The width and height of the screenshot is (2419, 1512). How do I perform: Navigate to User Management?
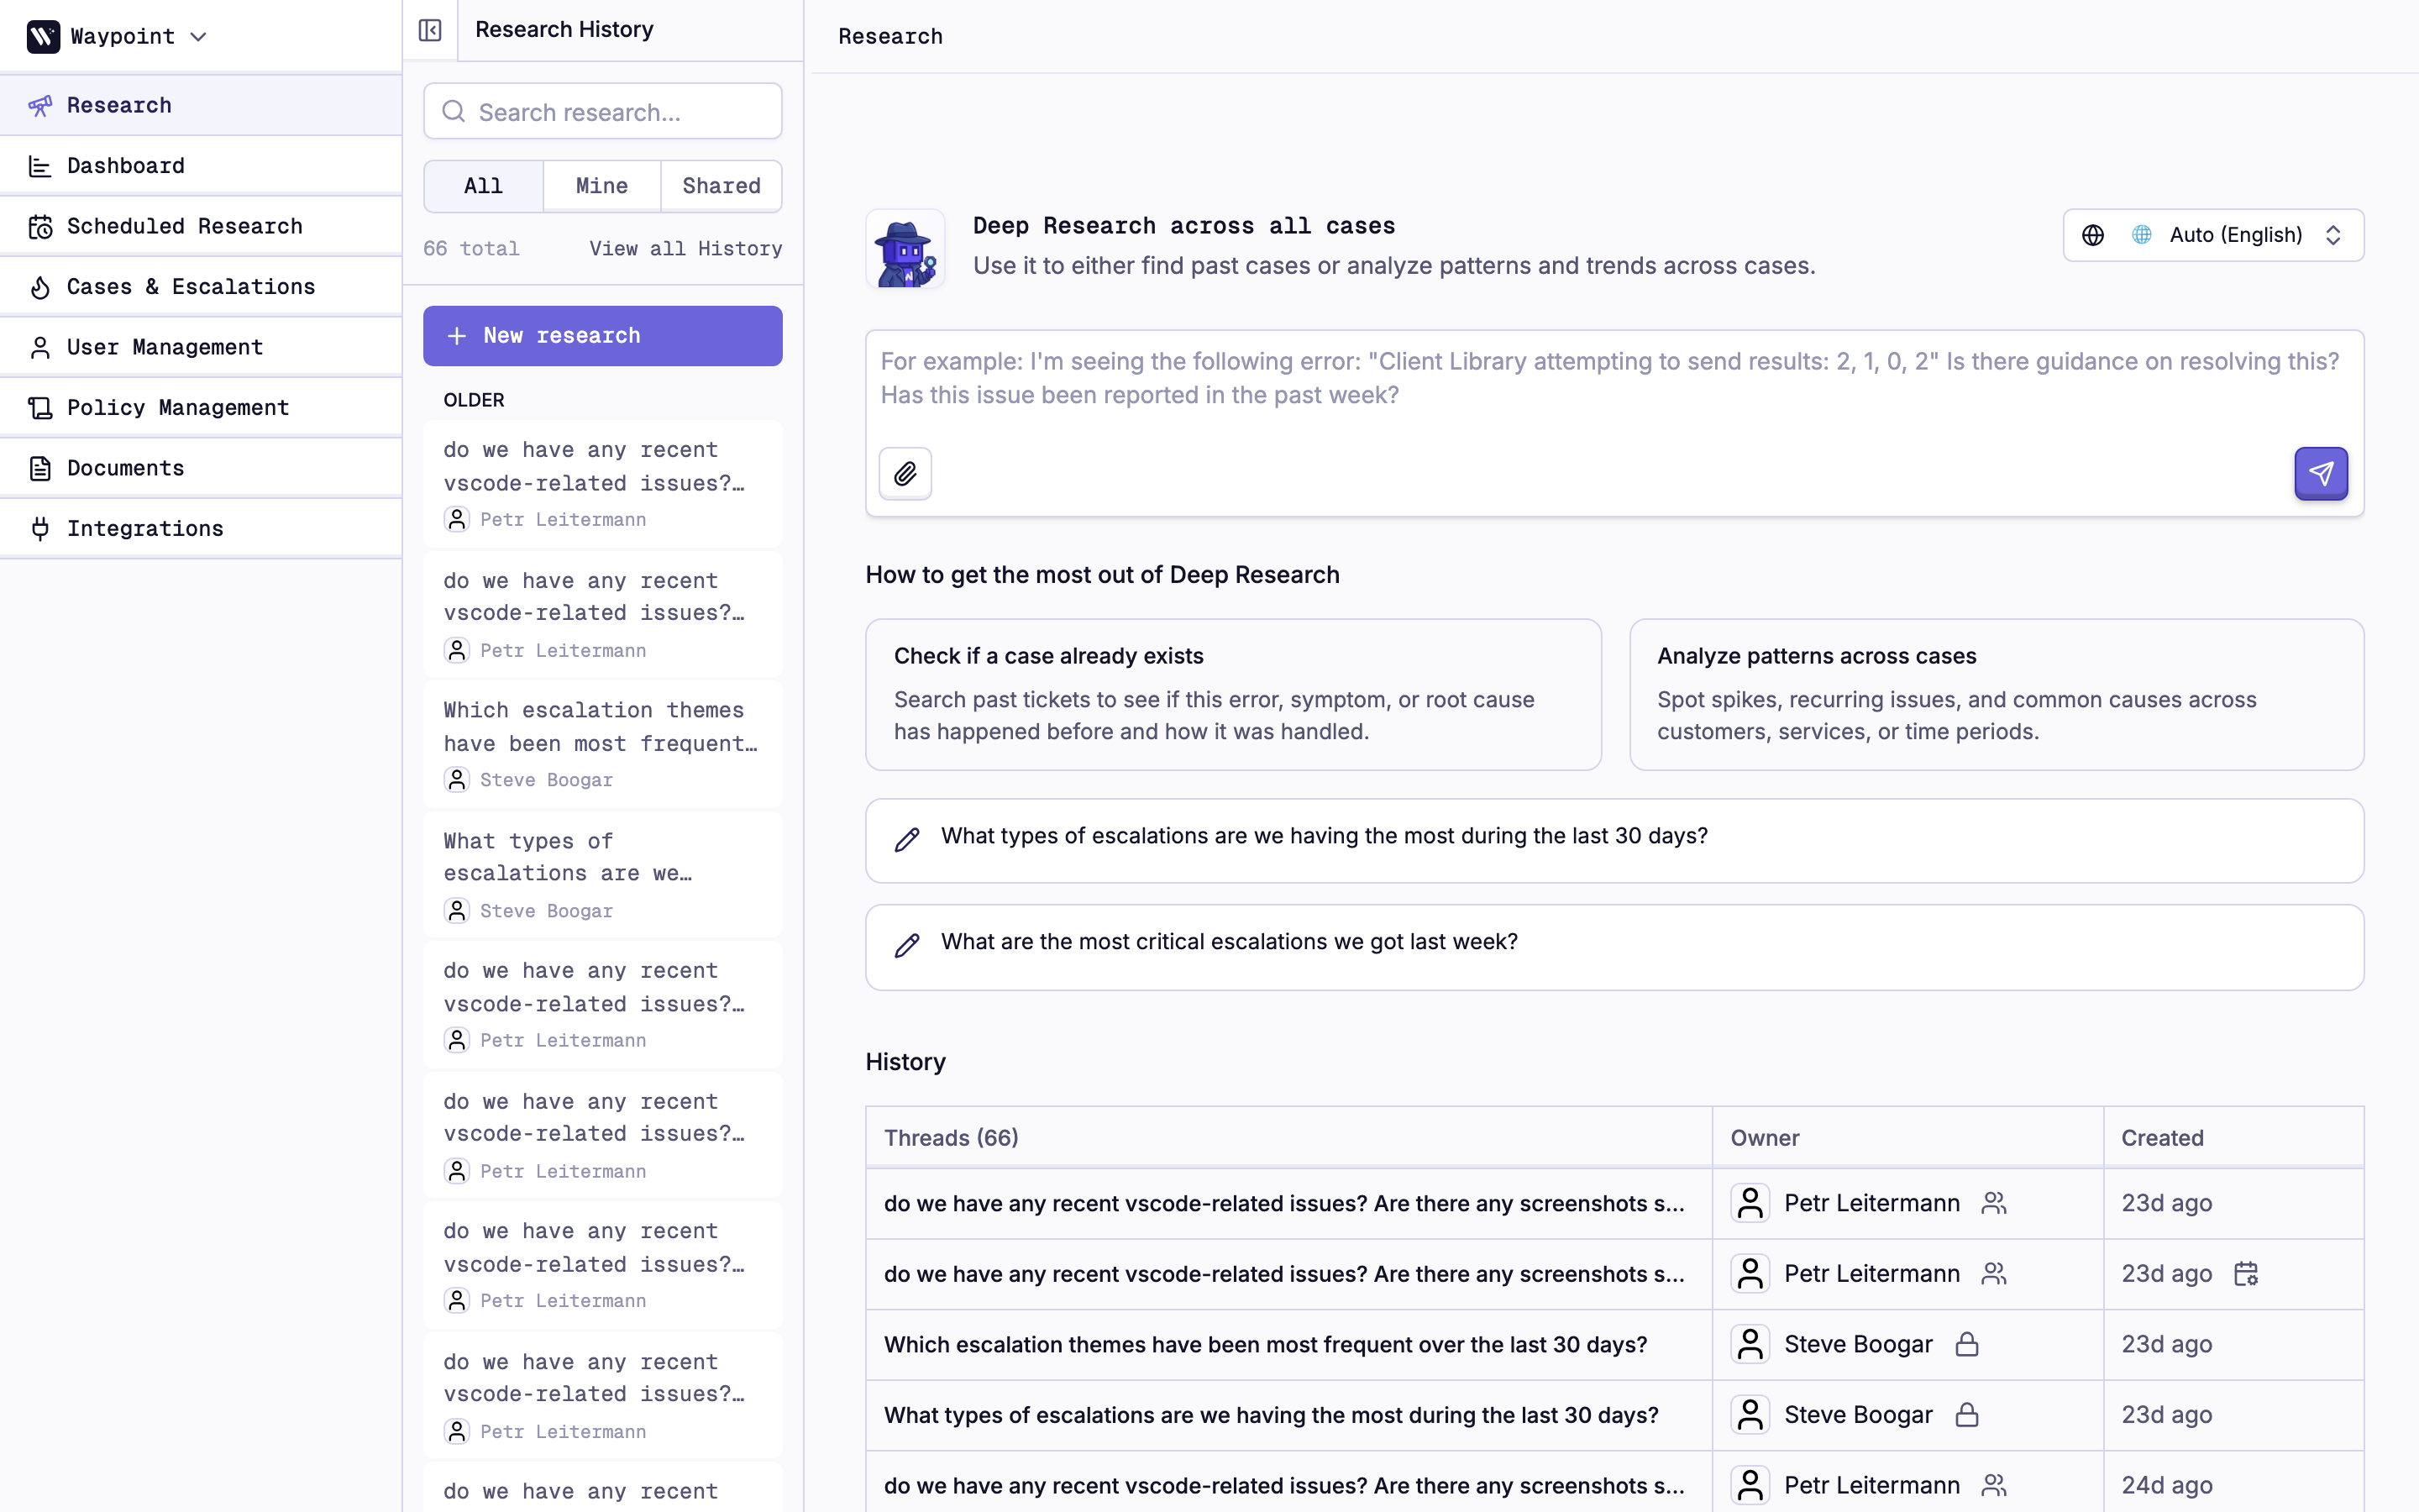[201, 347]
